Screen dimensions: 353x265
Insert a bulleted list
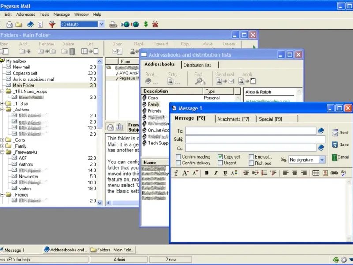point(264,173)
